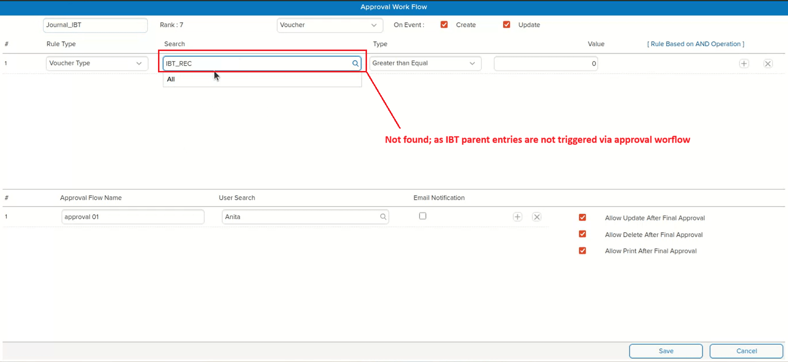Uncheck the Update event checkbox
The image size is (788, 362).
pyautogui.click(x=507, y=25)
